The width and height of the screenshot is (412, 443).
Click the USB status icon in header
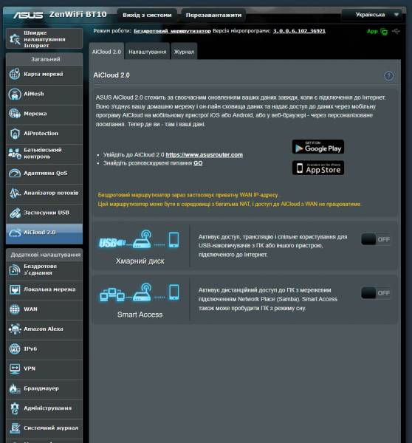tap(396, 31)
